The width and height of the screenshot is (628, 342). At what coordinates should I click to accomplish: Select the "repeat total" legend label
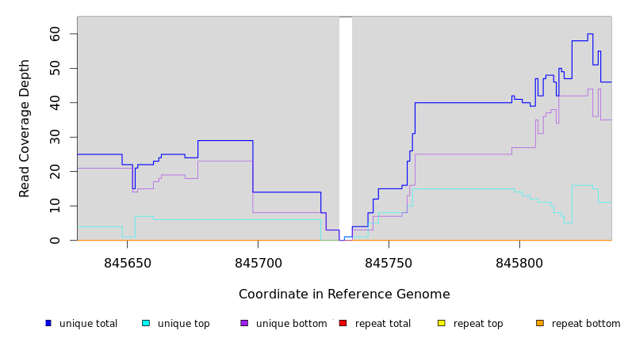point(383,324)
